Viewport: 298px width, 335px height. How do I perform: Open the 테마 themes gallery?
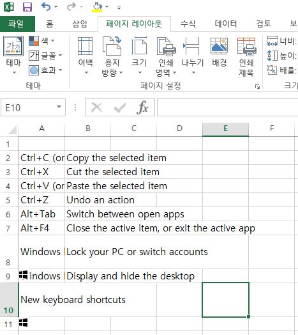13,55
